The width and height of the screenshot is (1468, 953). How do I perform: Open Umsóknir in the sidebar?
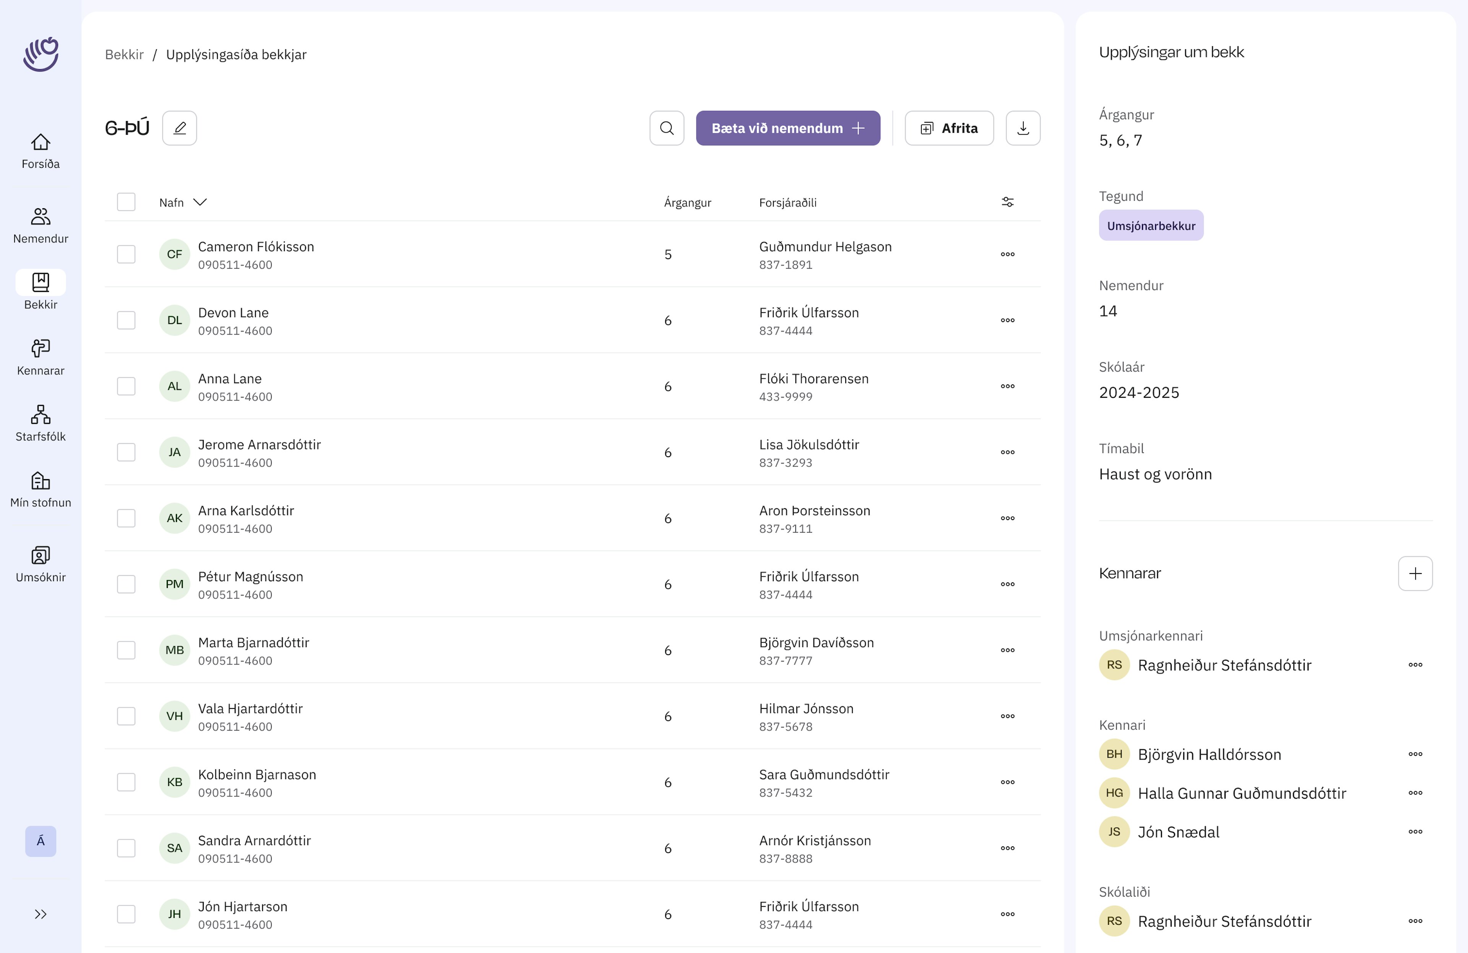click(x=41, y=563)
